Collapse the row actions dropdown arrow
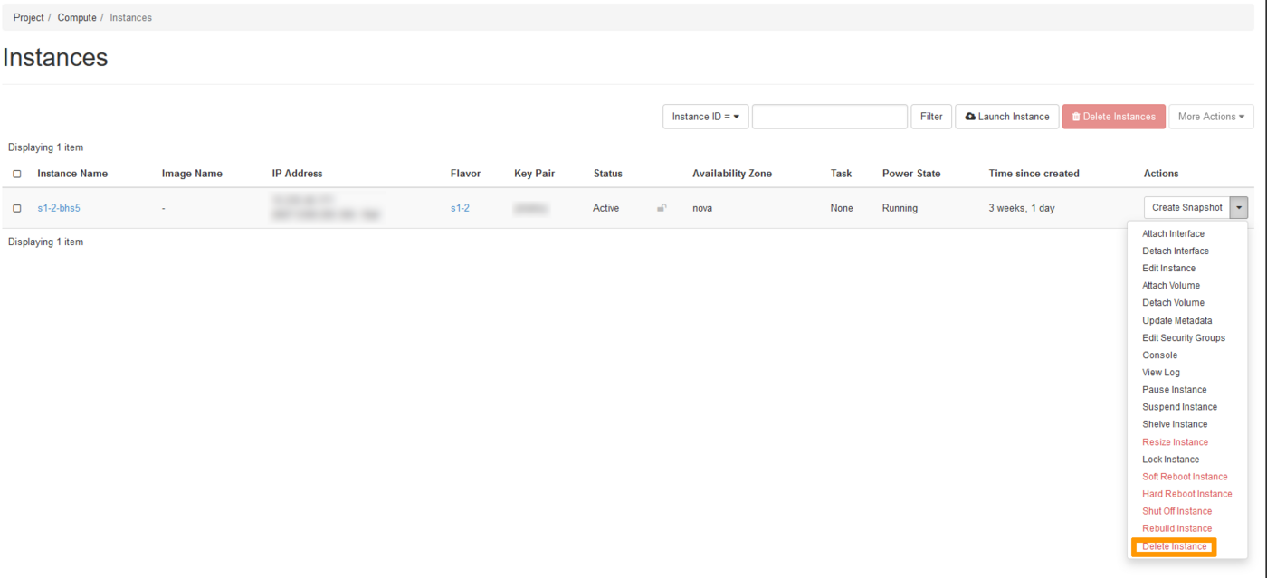The image size is (1267, 578). point(1239,208)
